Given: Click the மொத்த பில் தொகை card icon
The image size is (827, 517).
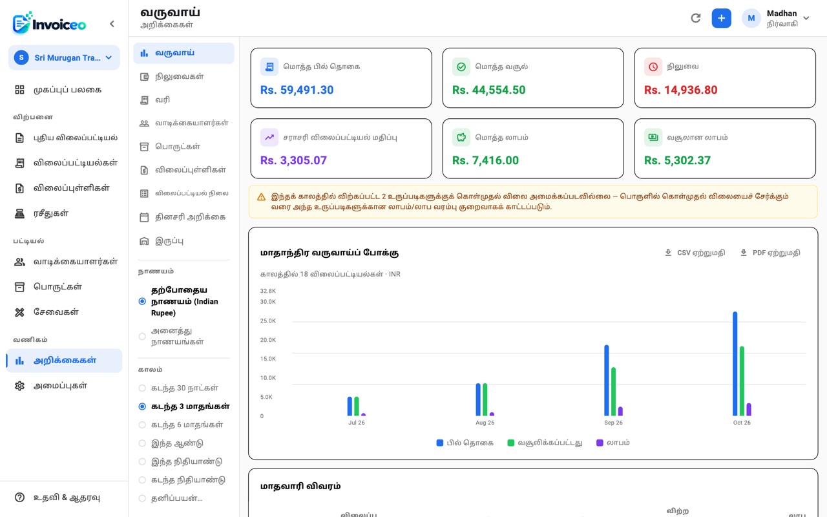Looking at the screenshot, I should click(x=269, y=67).
